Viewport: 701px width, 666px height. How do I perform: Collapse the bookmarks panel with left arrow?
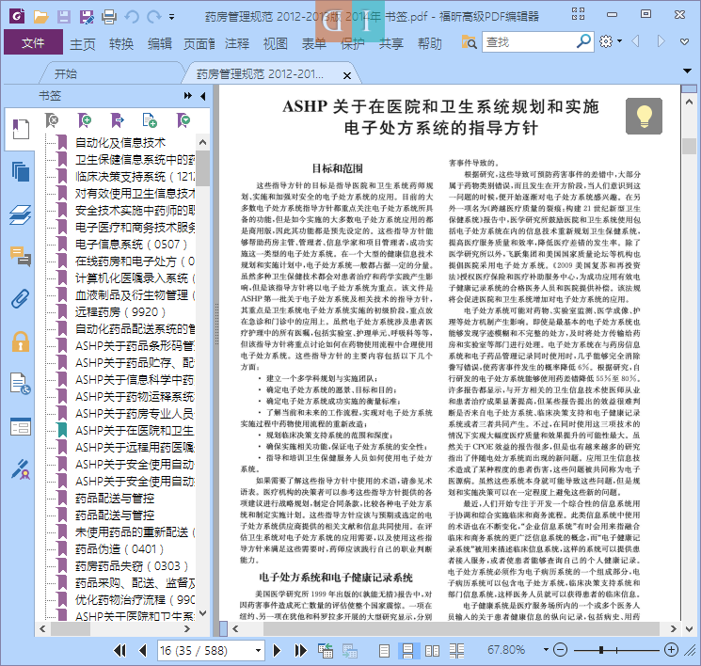tap(203, 96)
